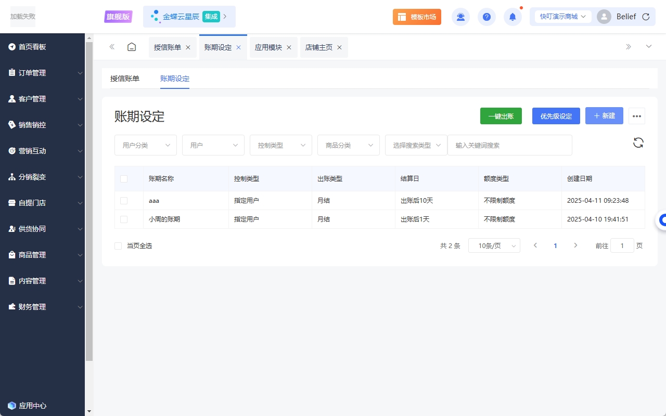Toggle the table header select-all checkbox
Screen dimensions: 666x416
point(124,179)
